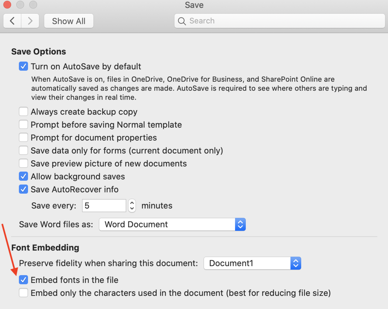This screenshot has width=388, height=309.
Task: Click the Save every minutes stepper arrows
Action: point(132,206)
